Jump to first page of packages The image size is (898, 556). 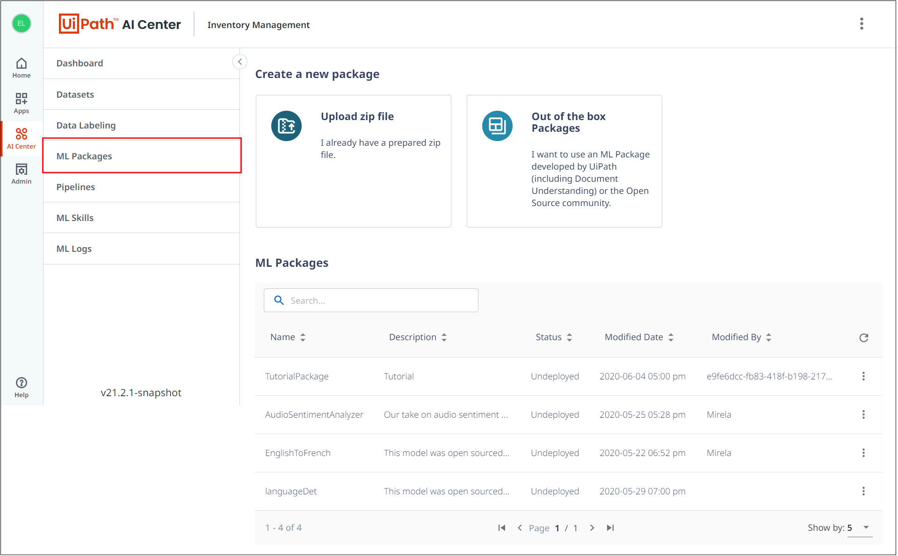click(502, 528)
